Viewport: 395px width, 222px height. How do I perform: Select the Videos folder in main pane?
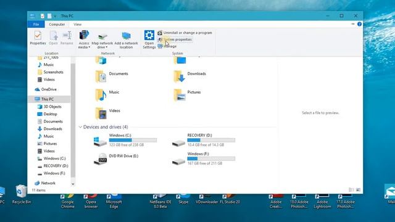(107, 113)
